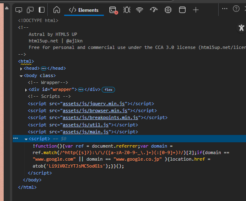Open Customize DevTools ellipsis menu

(x=225, y=9)
